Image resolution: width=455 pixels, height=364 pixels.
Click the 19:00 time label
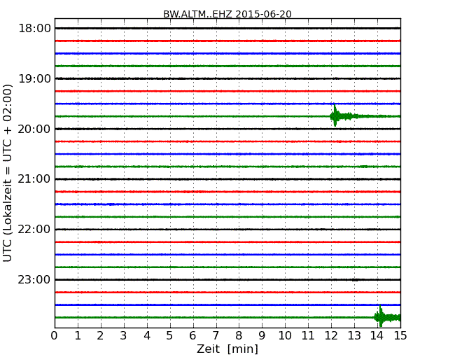[x=34, y=78]
